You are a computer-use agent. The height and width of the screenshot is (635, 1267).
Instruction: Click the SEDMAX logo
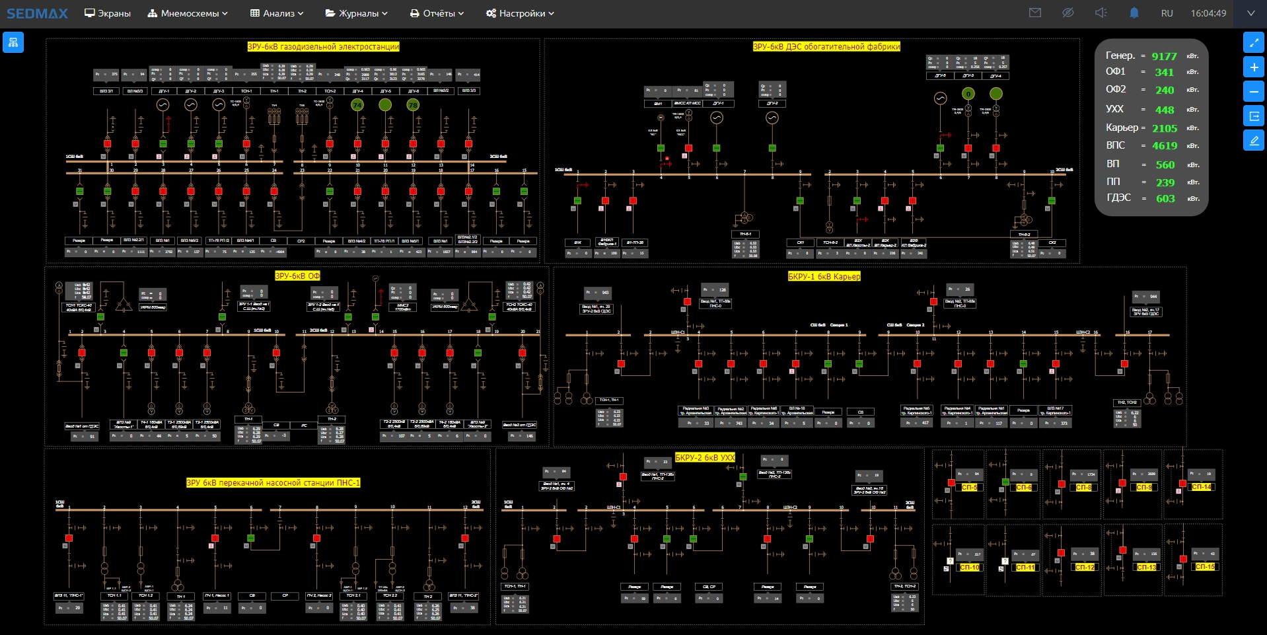click(38, 13)
